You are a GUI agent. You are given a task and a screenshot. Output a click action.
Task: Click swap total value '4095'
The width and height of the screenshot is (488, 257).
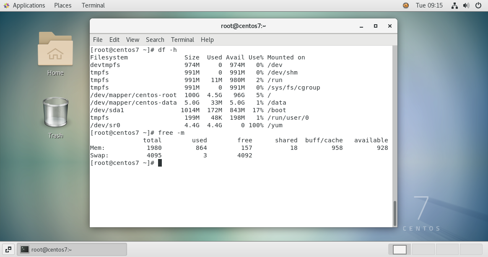click(154, 155)
